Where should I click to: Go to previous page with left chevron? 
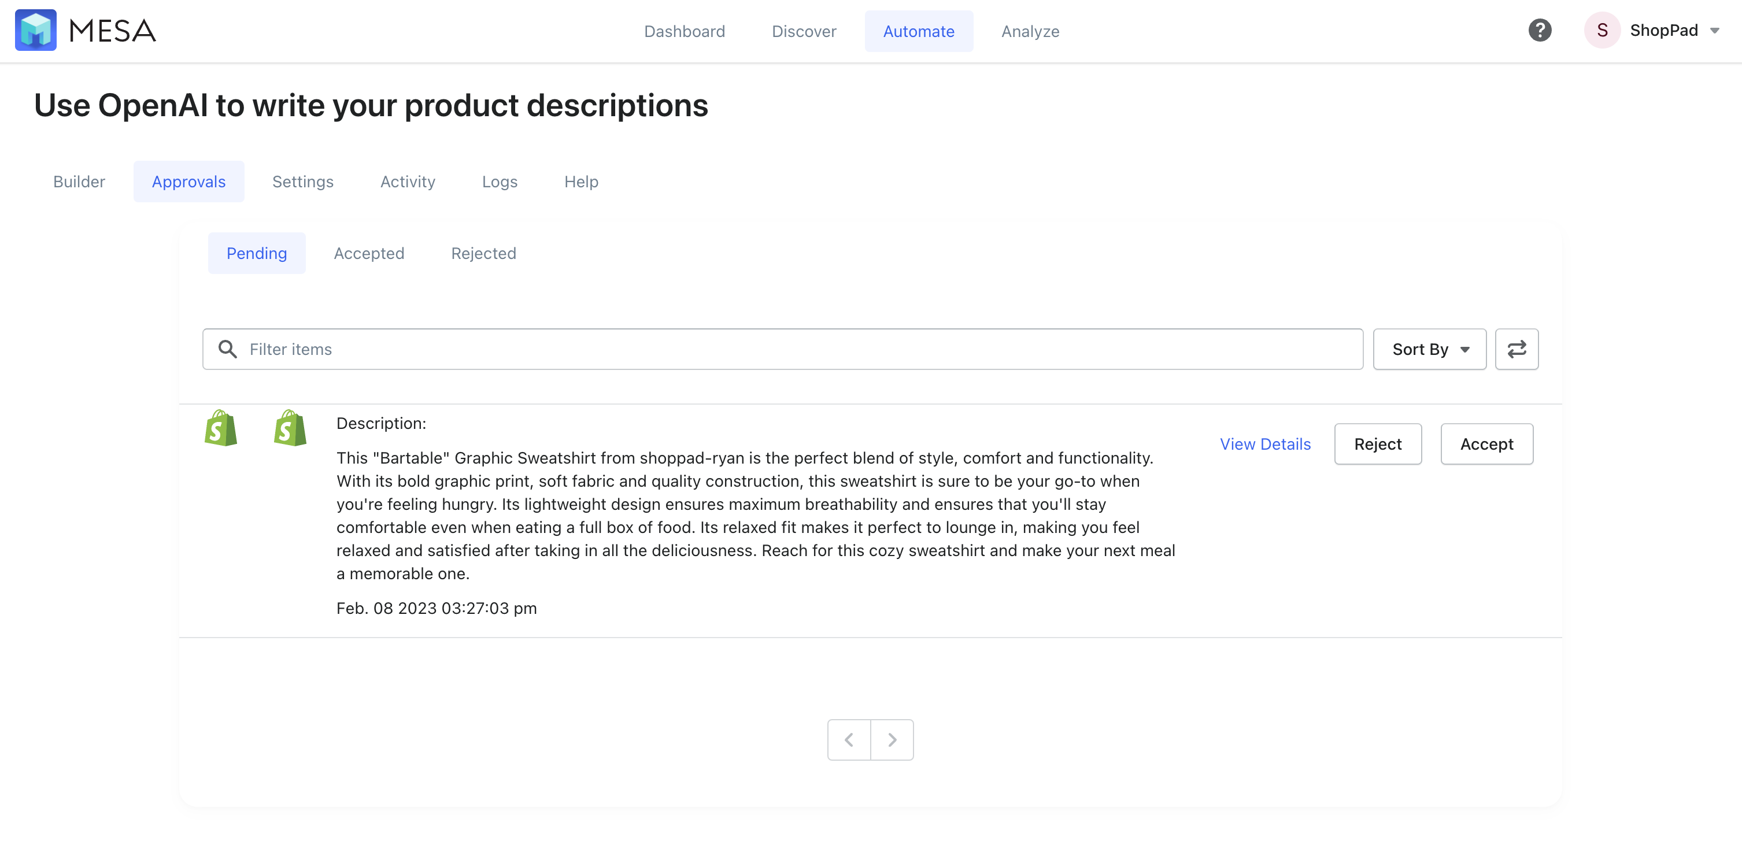[x=849, y=739]
